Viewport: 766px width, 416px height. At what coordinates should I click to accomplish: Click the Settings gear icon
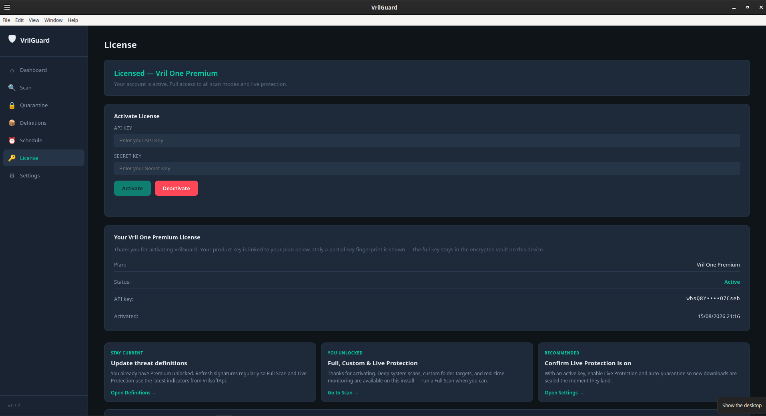click(12, 176)
